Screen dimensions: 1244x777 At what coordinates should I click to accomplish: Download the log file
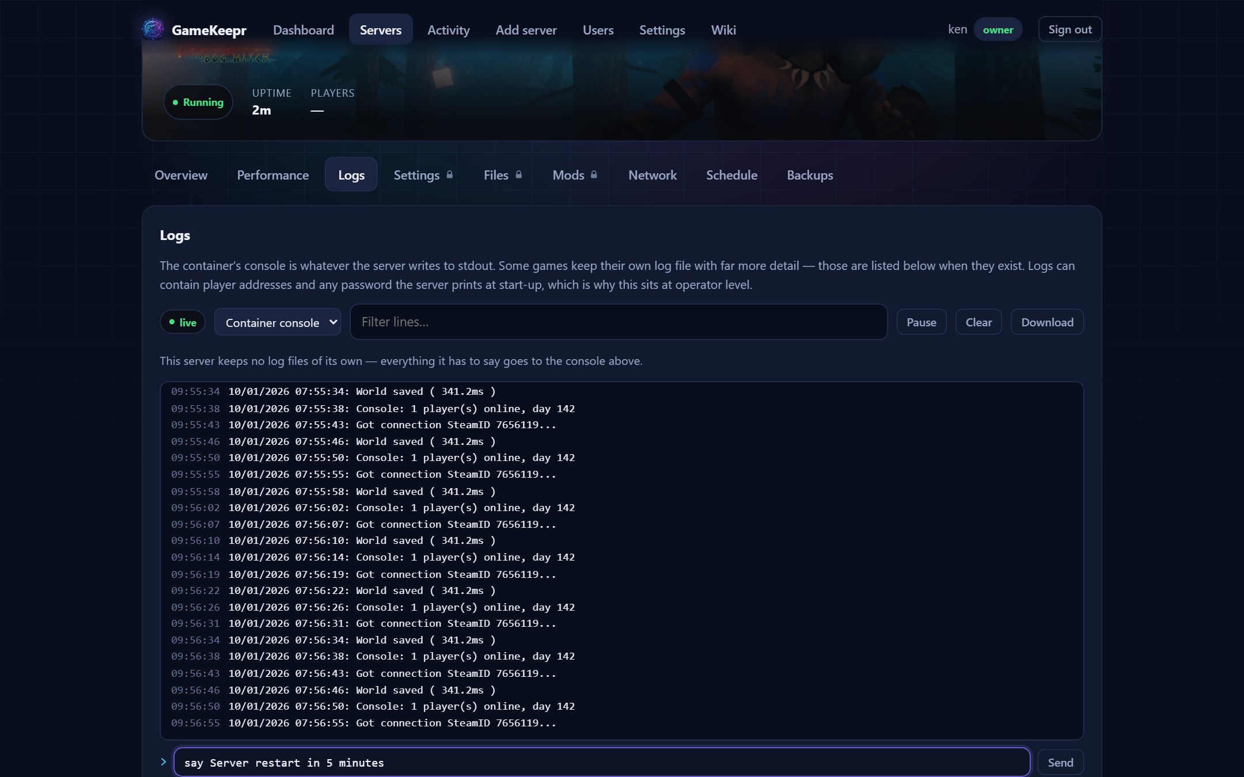click(x=1047, y=322)
